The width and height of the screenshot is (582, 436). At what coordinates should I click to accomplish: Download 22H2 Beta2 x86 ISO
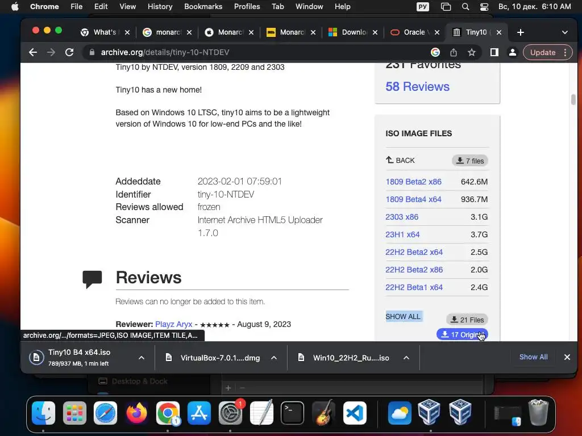point(414,270)
